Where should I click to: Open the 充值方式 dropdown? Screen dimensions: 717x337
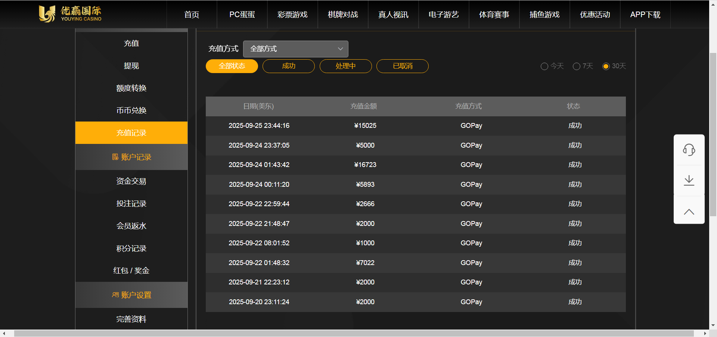(295, 49)
